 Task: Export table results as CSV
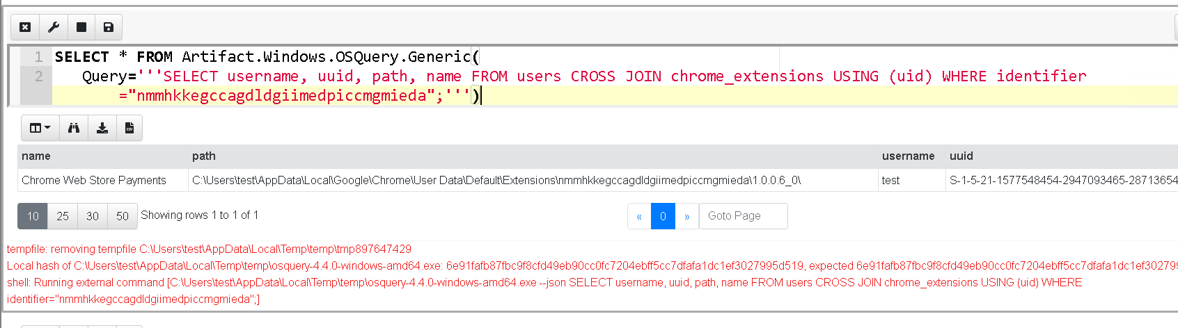129,128
